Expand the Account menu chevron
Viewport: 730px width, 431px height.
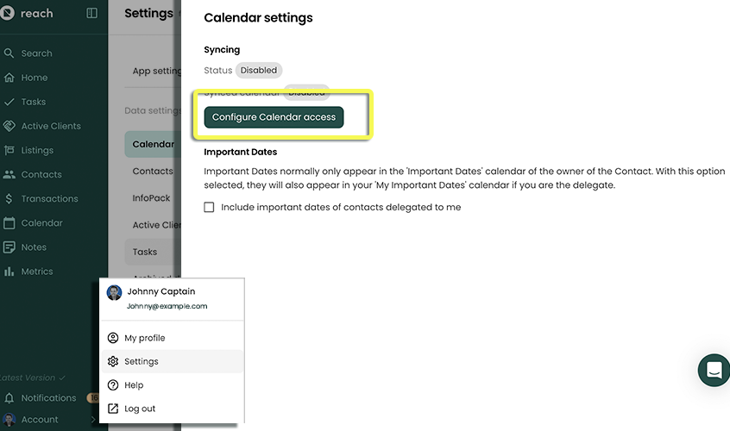(93, 420)
